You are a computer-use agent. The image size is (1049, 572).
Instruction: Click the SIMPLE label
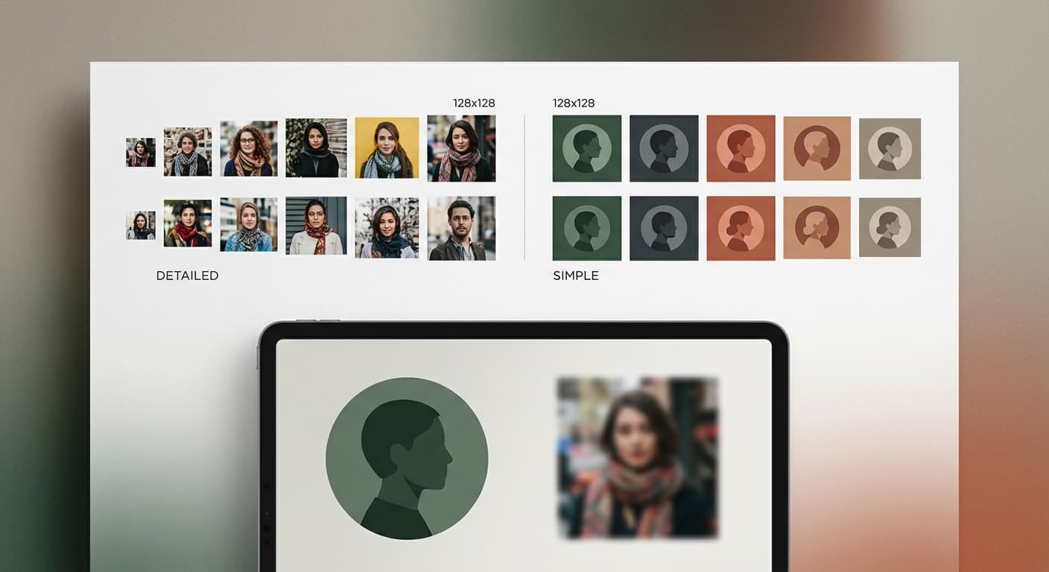click(575, 276)
